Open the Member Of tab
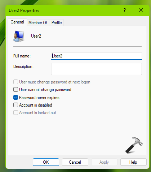The width and height of the screenshot is (151, 172). click(x=38, y=23)
